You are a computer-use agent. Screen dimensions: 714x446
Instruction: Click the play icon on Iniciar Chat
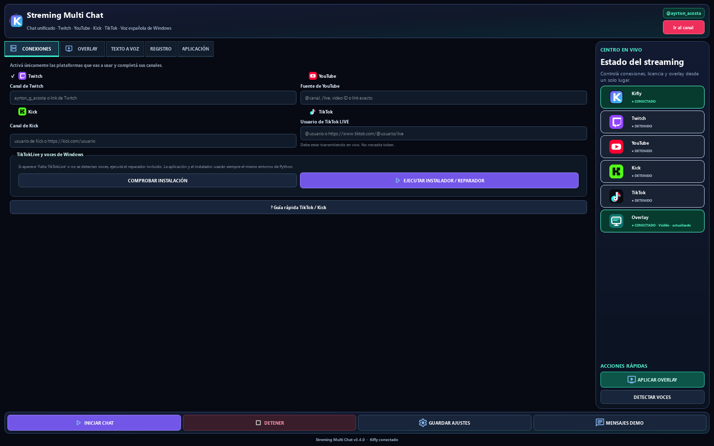pyautogui.click(x=78, y=423)
